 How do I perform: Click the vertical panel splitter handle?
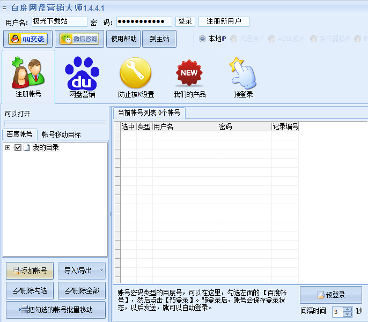tap(110, 214)
